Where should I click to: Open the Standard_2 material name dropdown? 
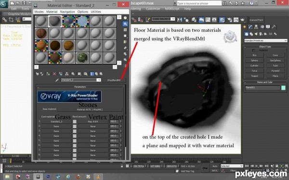pyautogui.click(x=99, y=80)
